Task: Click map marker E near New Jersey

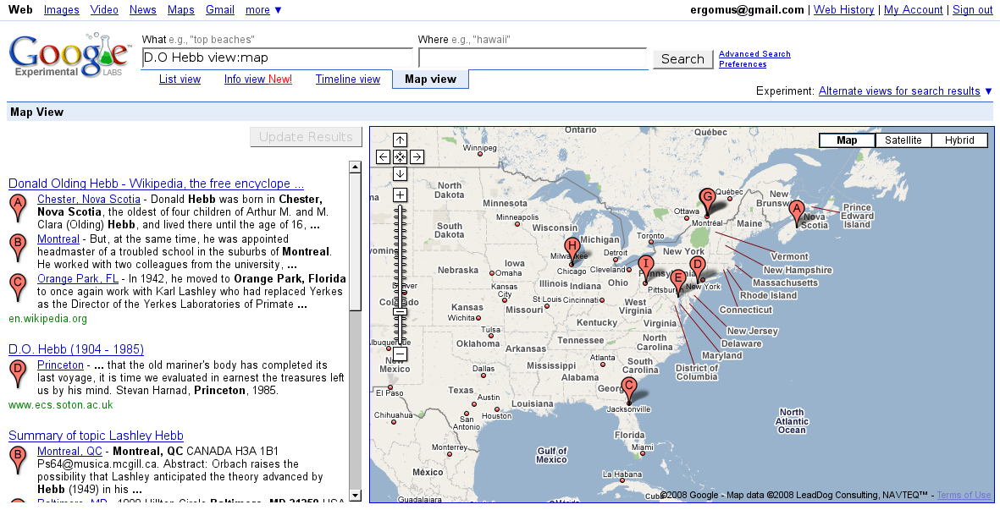Action: pyautogui.click(x=678, y=282)
